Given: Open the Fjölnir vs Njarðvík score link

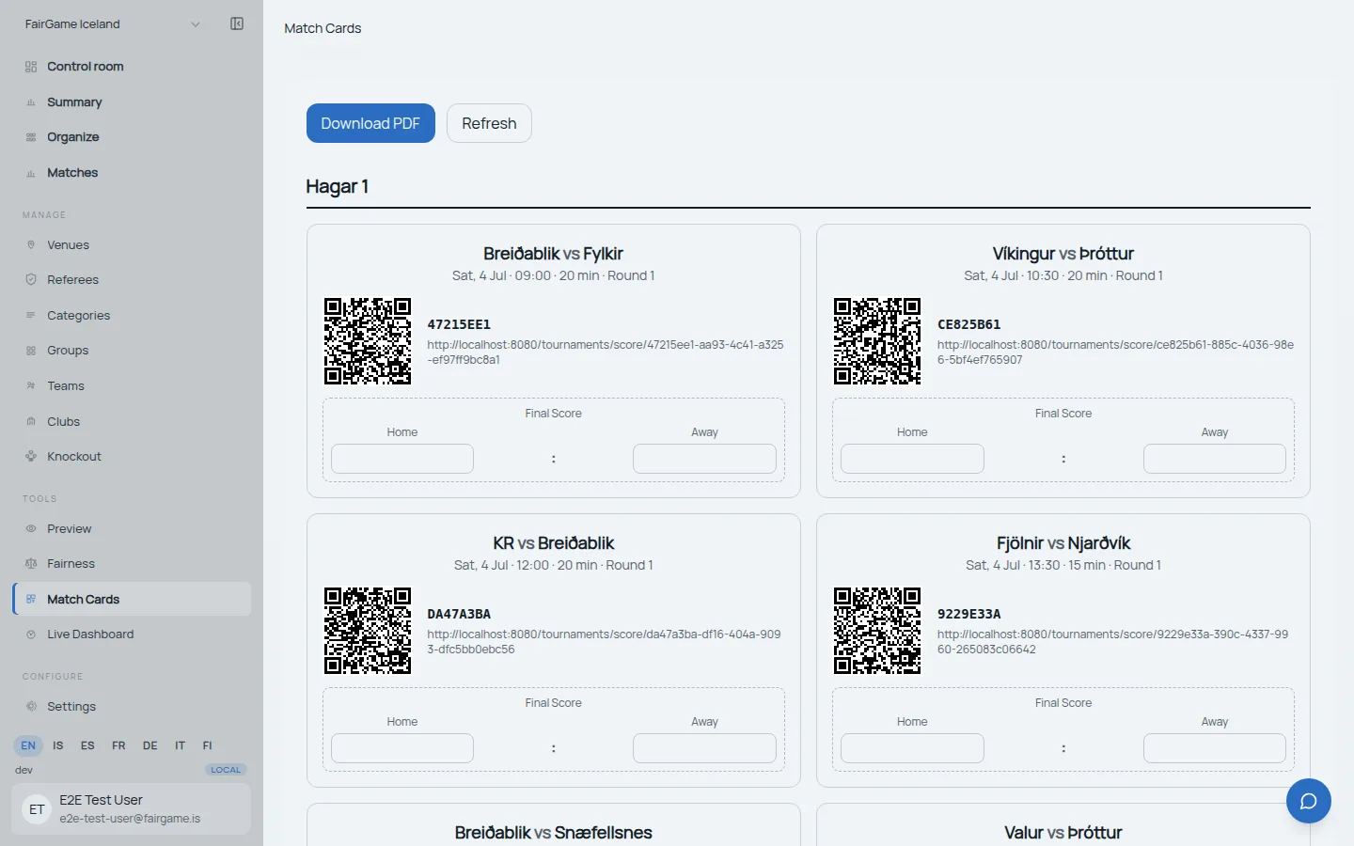Looking at the screenshot, I should 1113,641.
